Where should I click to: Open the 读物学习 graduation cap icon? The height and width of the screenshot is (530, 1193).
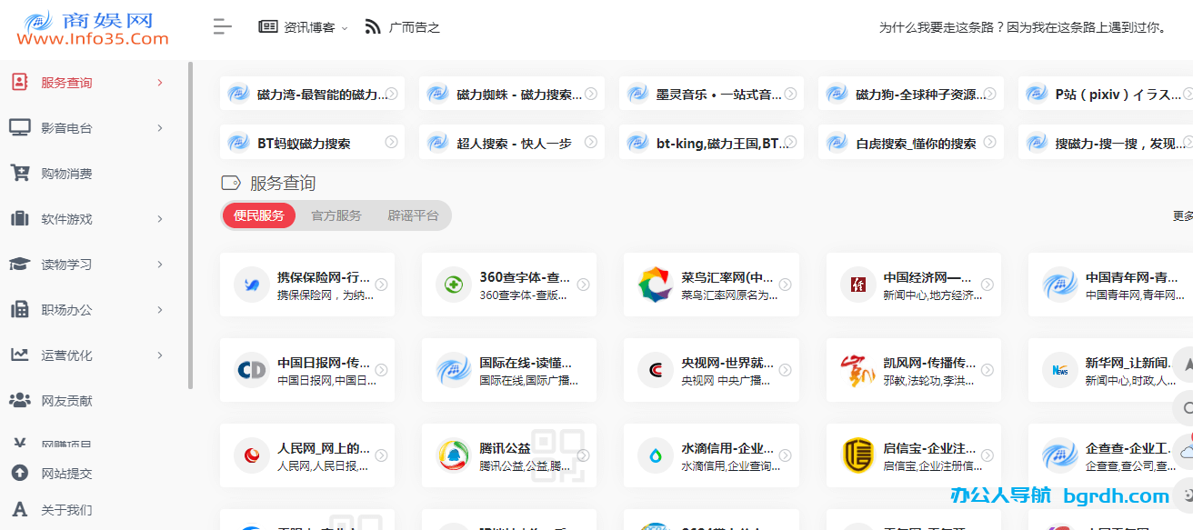coord(20,264)
